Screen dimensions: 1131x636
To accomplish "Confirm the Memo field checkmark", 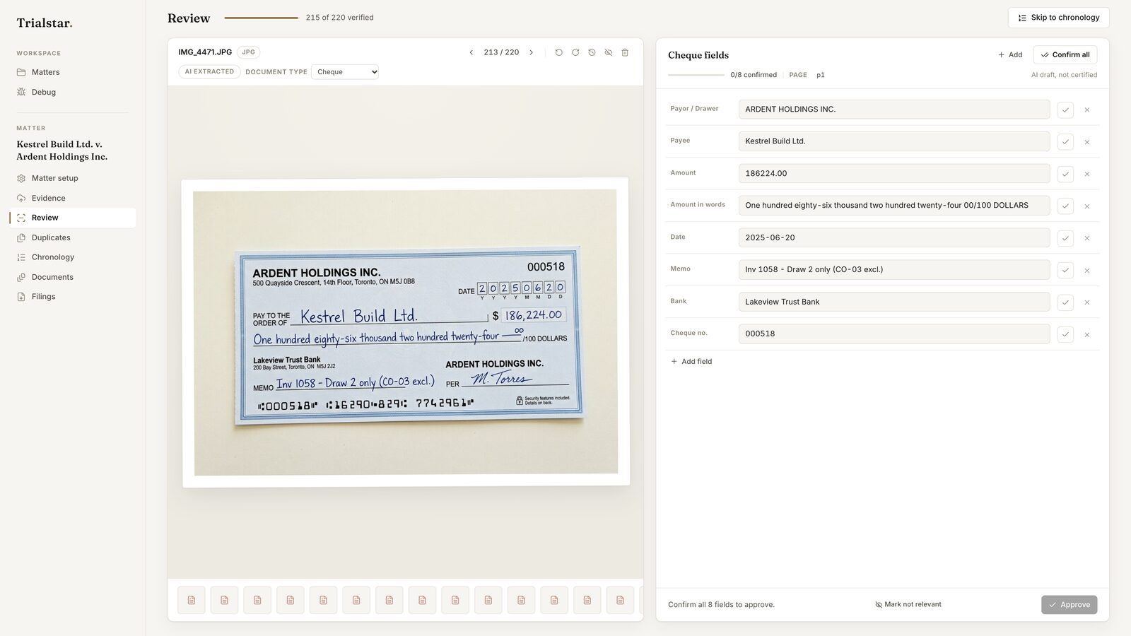I will (x=1065, y=270).
